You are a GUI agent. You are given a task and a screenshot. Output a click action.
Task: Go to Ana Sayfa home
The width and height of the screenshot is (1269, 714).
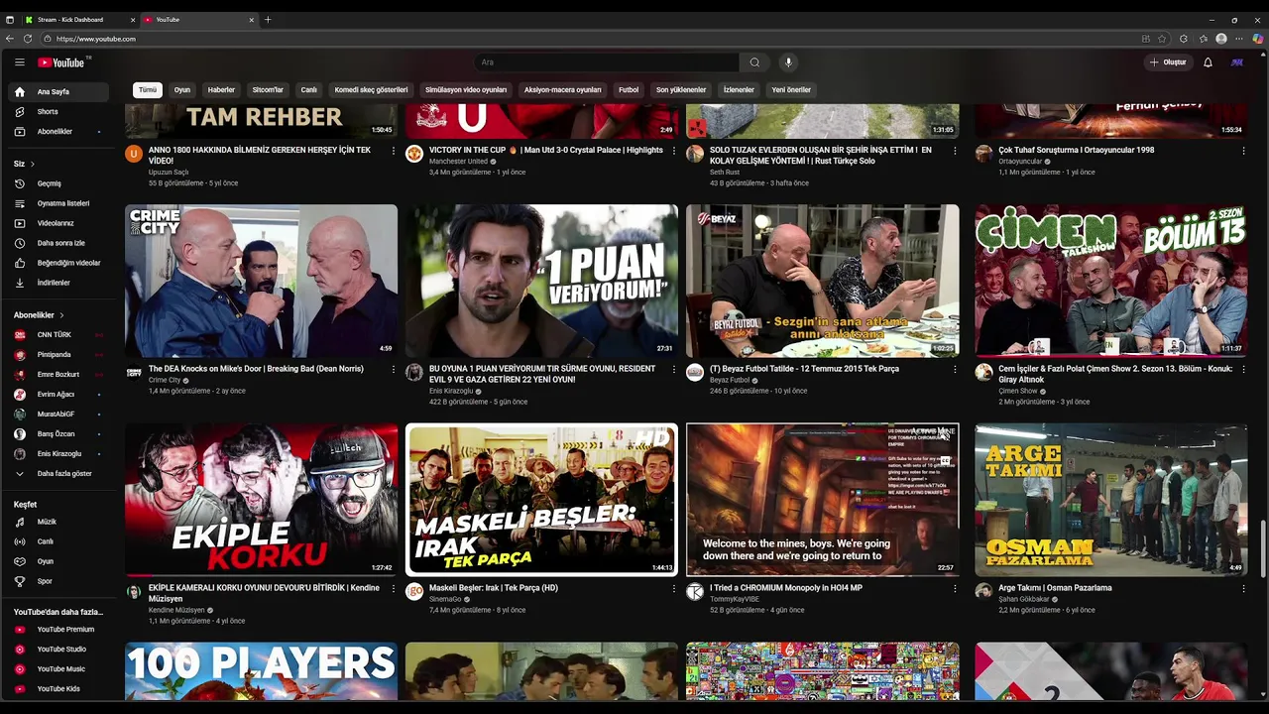click(x=59, y=91)
